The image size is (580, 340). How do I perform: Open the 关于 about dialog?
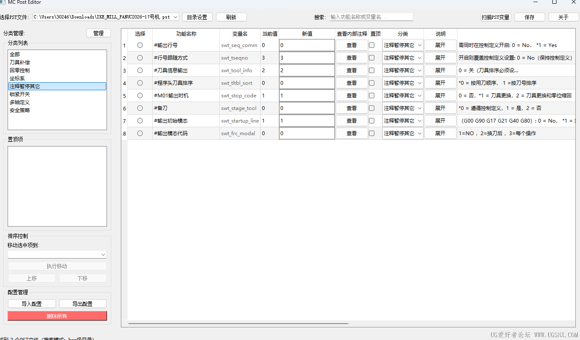(x=563, y=17)
